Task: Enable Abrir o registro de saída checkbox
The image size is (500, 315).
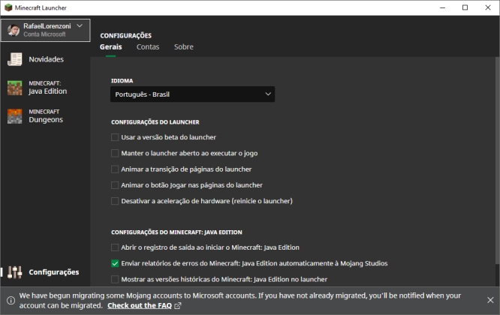Action: (115, 247)
